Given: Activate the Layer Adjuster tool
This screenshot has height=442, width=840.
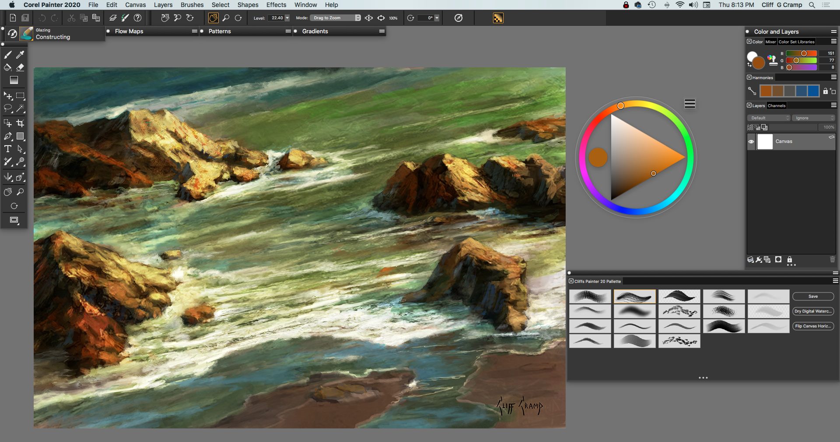Looking at the screenshot, I should coord(8,96).
